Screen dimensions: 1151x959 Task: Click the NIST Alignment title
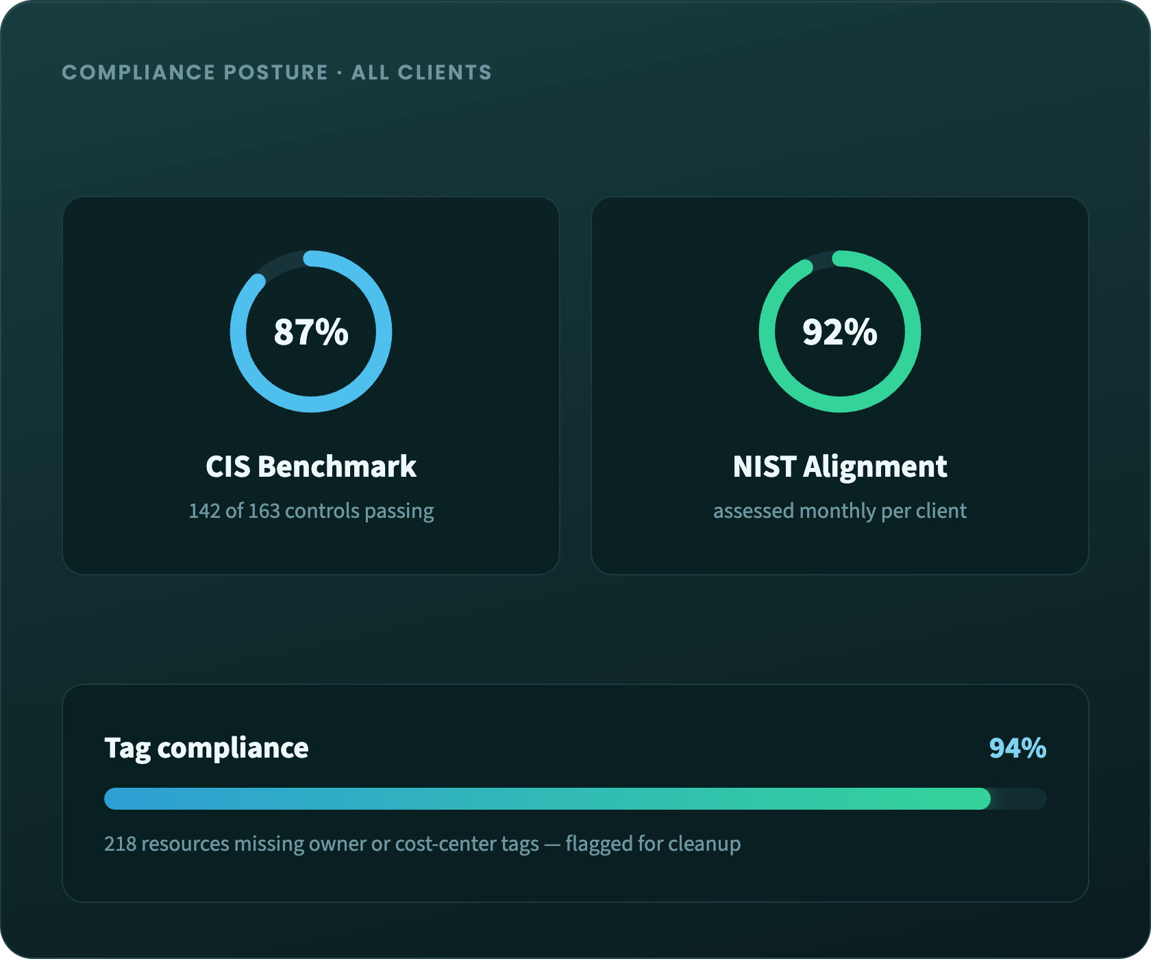[x=840, y=466]
